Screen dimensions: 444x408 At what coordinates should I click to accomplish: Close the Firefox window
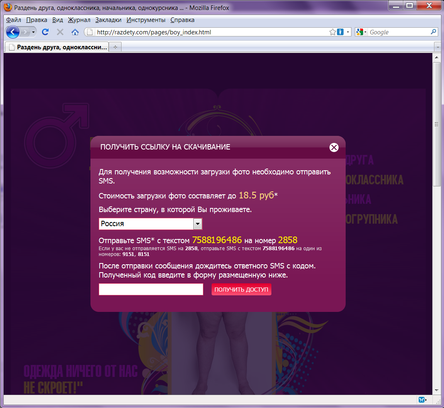(x=429, y=5)
